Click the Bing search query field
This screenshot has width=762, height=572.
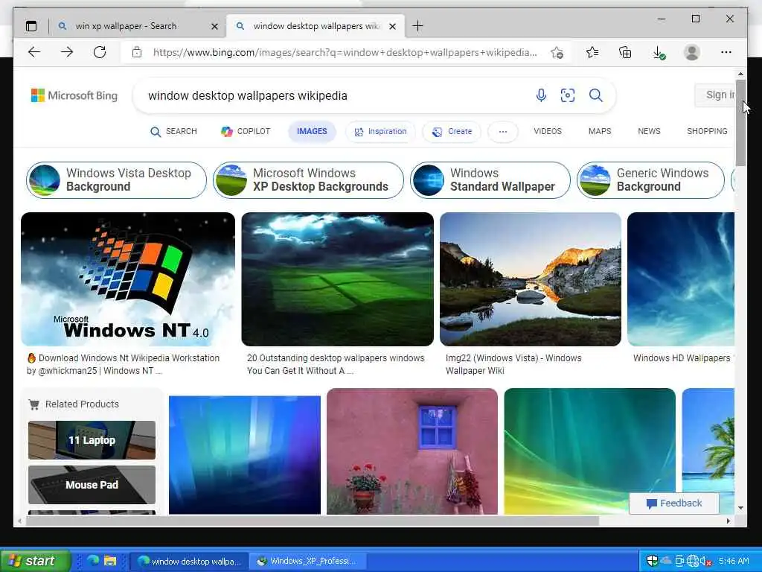pos(336,95)
